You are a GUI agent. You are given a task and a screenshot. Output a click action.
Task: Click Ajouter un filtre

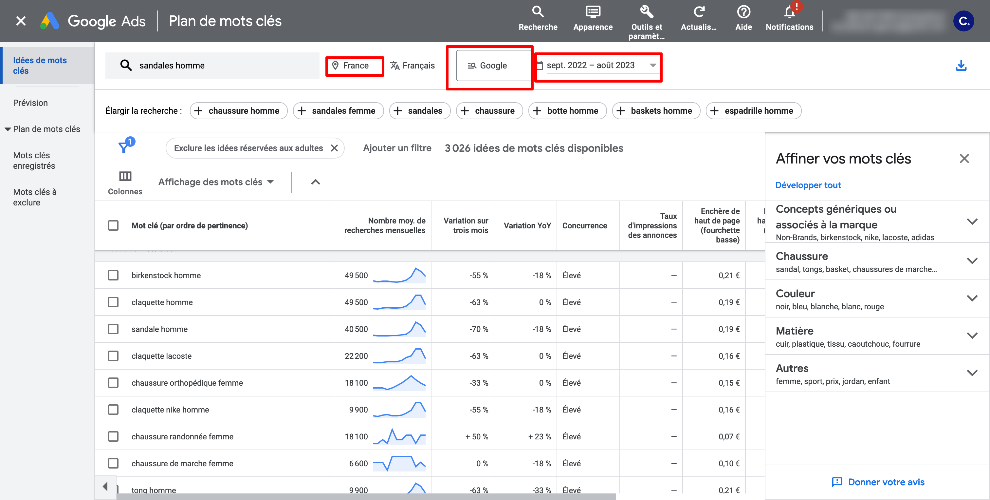pyautogui.click(x=397, y=148)
